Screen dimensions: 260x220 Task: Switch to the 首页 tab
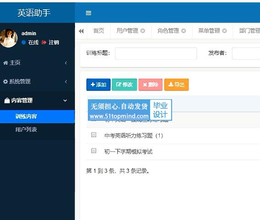click(x=99, y=31)
